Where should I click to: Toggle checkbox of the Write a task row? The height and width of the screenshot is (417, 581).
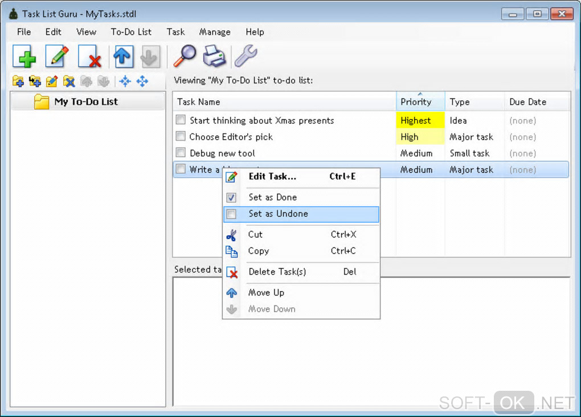181,169
